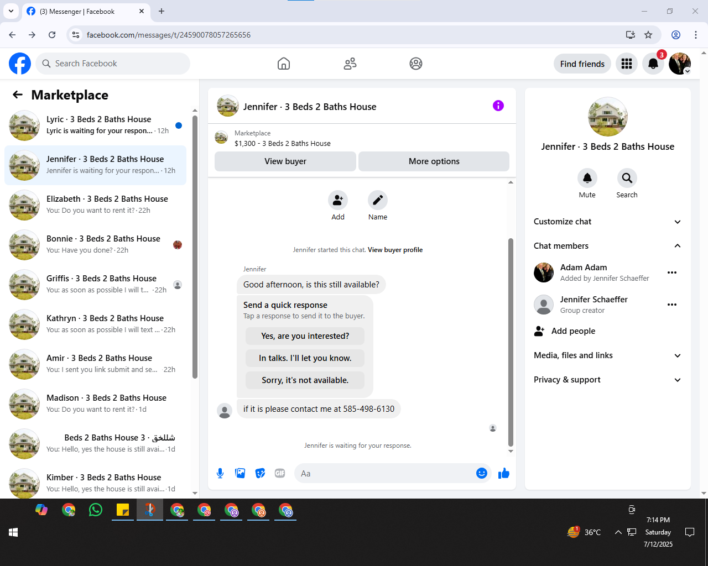
Task: Open Lyric conversation in Marketplace list
Action: pos(95,125)
